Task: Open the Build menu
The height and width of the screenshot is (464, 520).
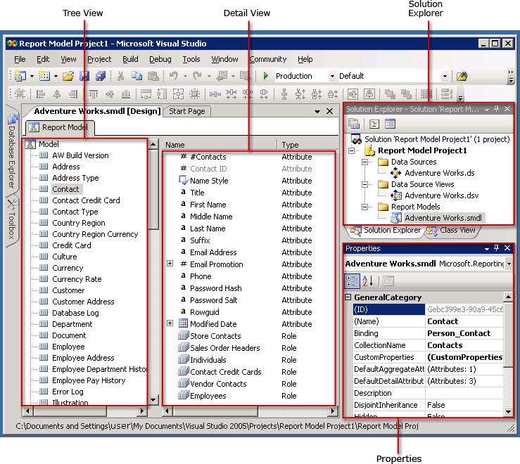Action: (x=130, y=59)
